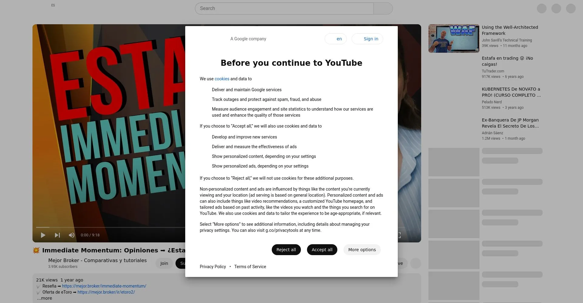This screenshot has width=583, height=303.
Task: Open 'Using the Well-Architected Framework' title
Action: (x=510, y=30)
